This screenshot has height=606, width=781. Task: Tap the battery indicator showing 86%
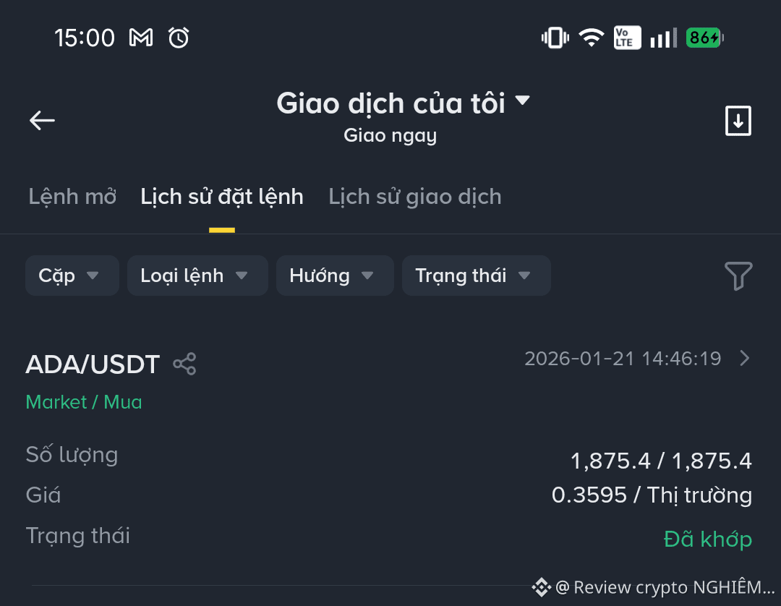(x=702, y=37)
